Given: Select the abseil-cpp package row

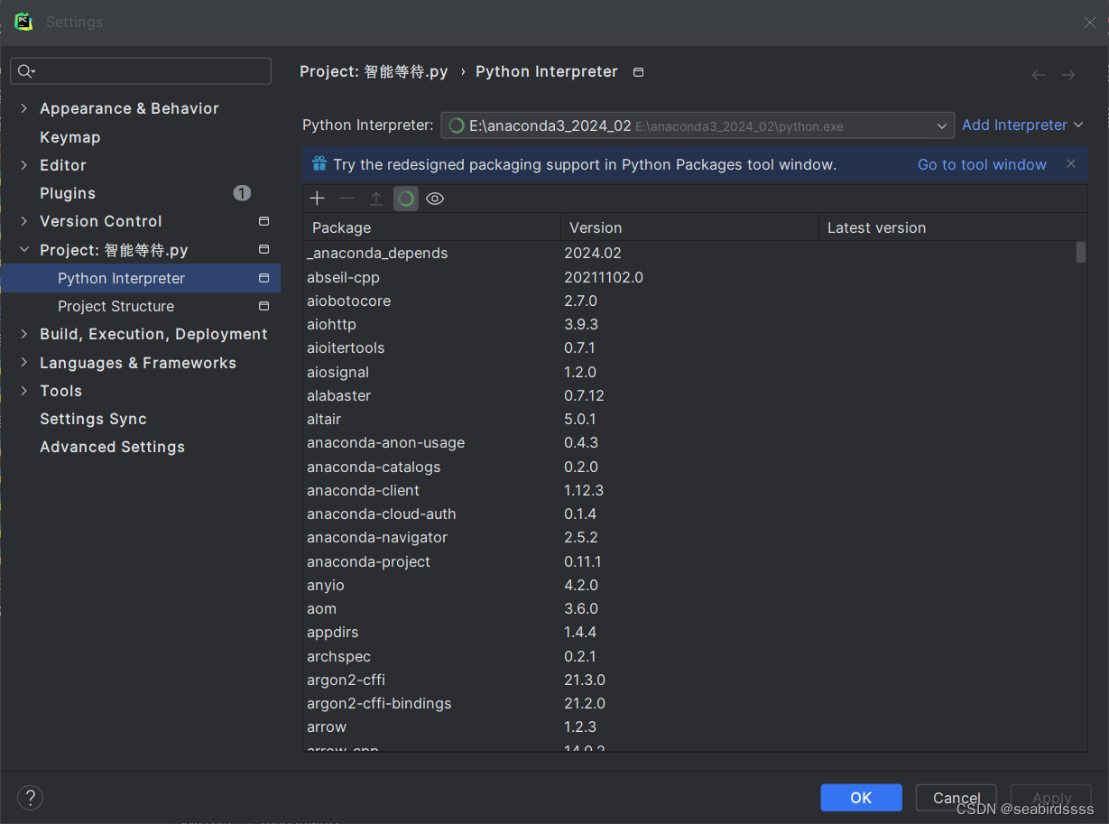Looking at the screenshot, I should 689,277.
